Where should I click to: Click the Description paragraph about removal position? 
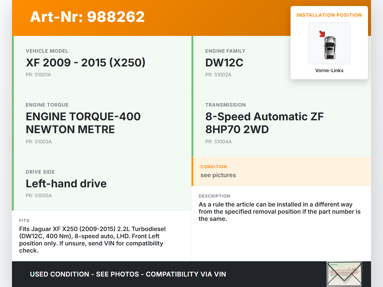[x=279, y=212]
